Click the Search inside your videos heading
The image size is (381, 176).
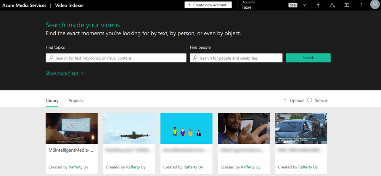pos(83,25)
